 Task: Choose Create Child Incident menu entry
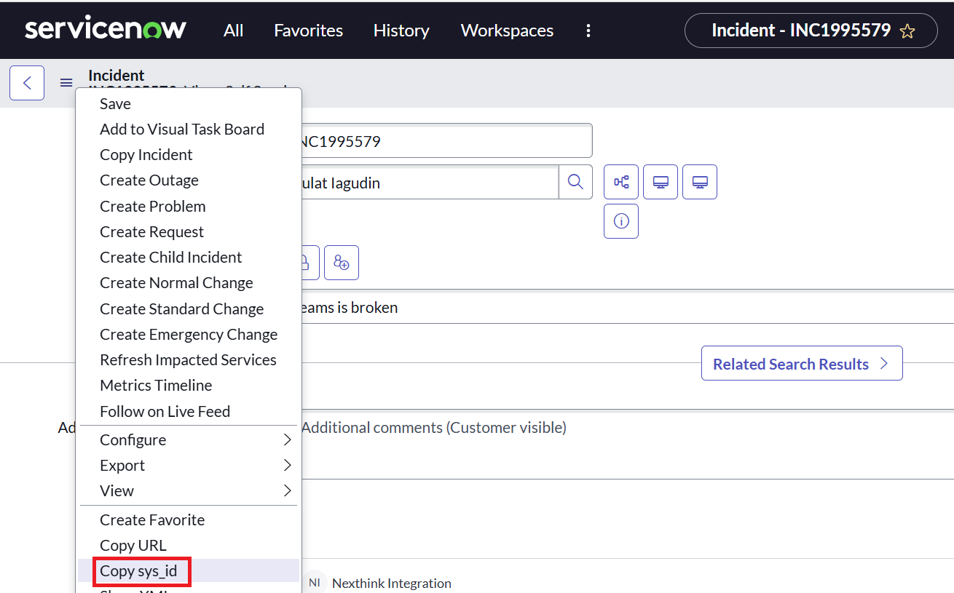coord(170,257)
